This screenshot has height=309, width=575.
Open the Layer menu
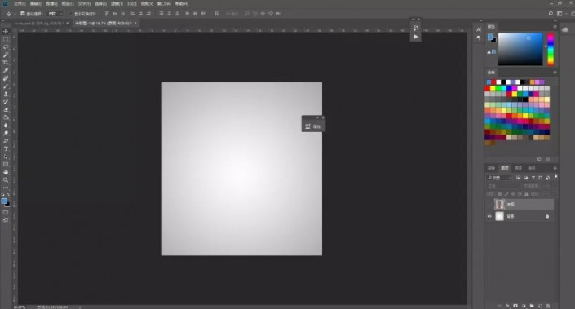coord(68,3)
